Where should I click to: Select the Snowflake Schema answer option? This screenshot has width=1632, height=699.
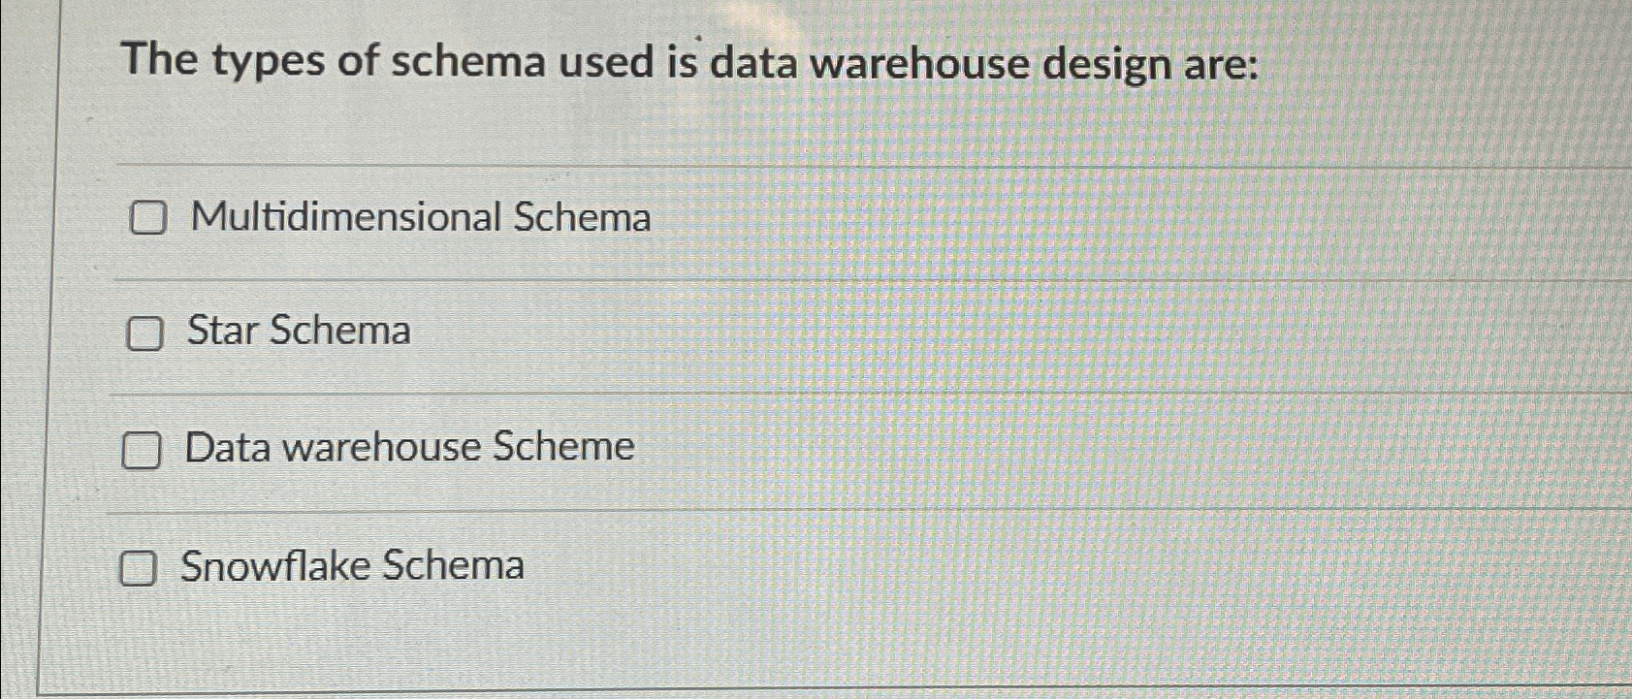point(353,566)
